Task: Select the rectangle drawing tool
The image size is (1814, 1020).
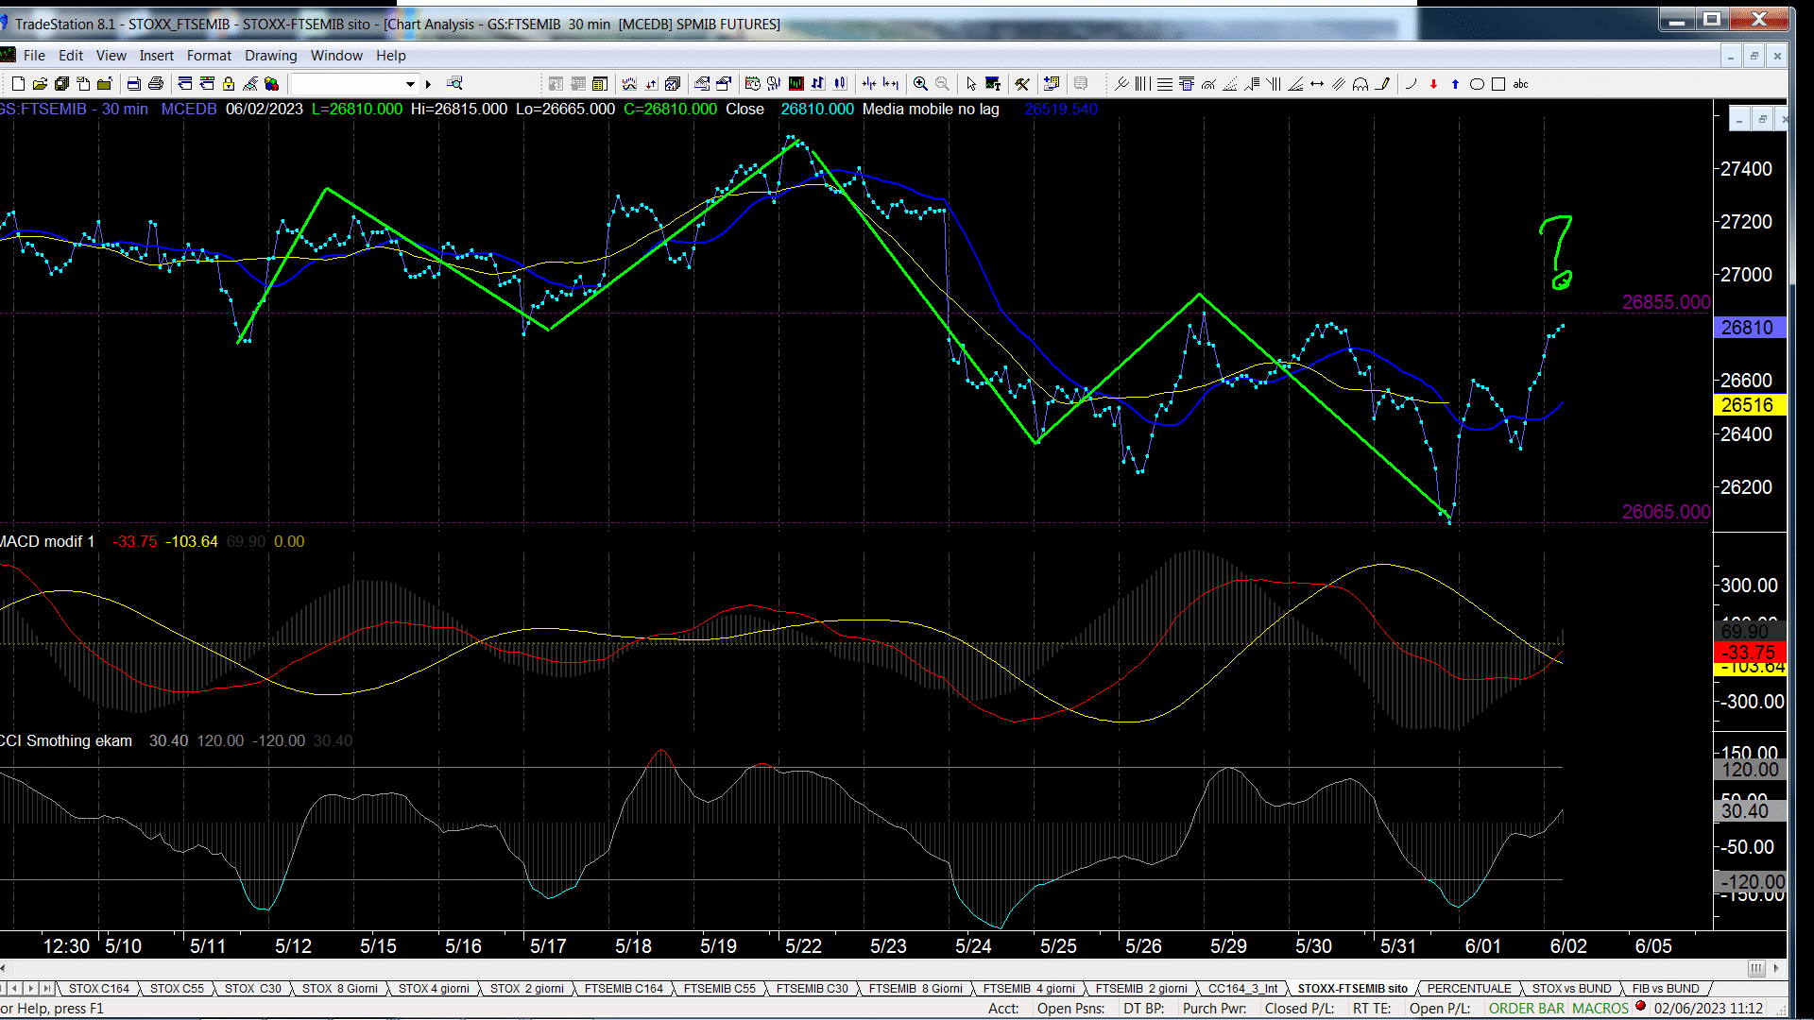Action: [x=1498, y=84]
